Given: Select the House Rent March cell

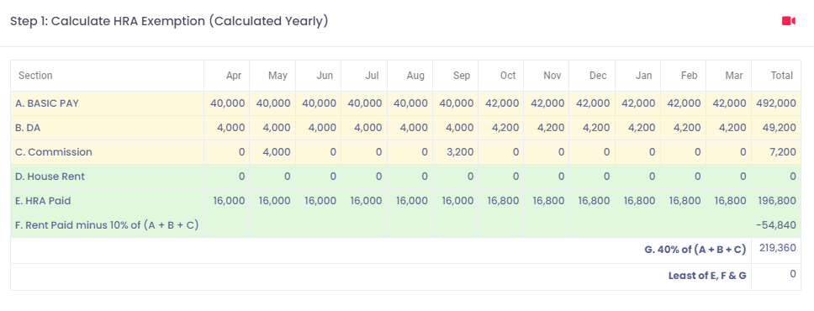Looking at the screenshot, I should 729,177.
